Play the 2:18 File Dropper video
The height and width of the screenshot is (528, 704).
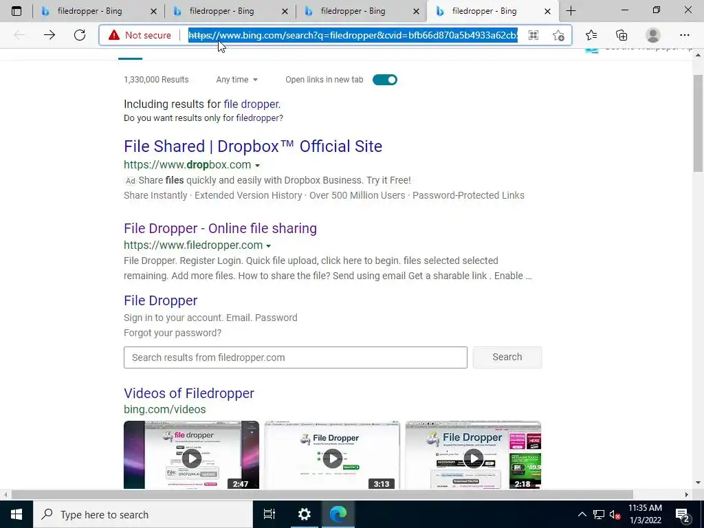(473, 455)
